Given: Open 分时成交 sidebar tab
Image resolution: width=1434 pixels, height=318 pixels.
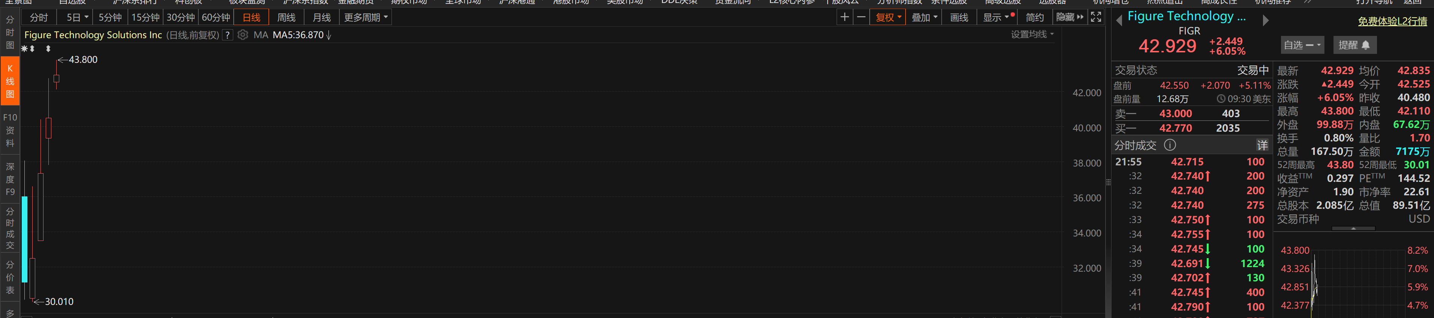Looking at the screenshot, I should tap(10, 228).
